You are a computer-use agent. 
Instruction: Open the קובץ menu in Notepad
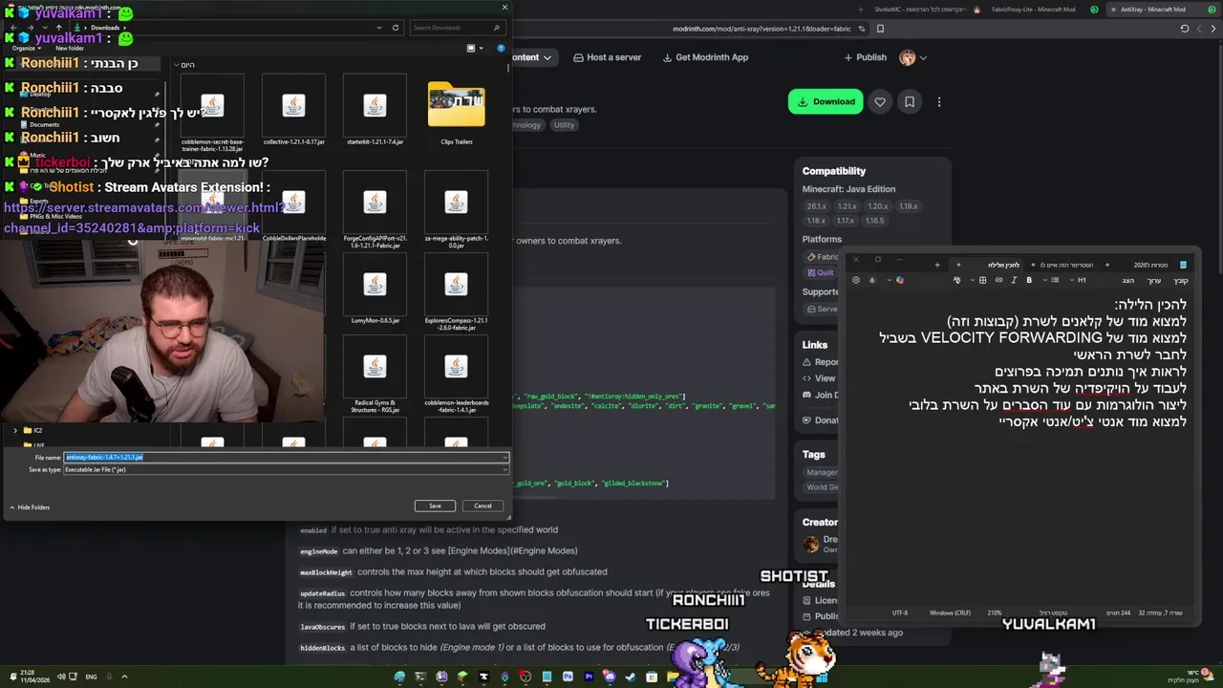1181,281
